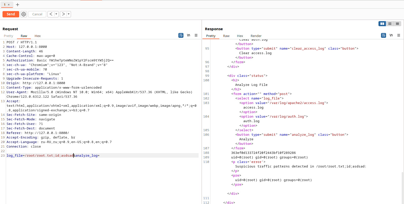Image resolution: width=404 pixels, height=204 pixels.
Task: Click the orange Send button
Action: (11, 14)
